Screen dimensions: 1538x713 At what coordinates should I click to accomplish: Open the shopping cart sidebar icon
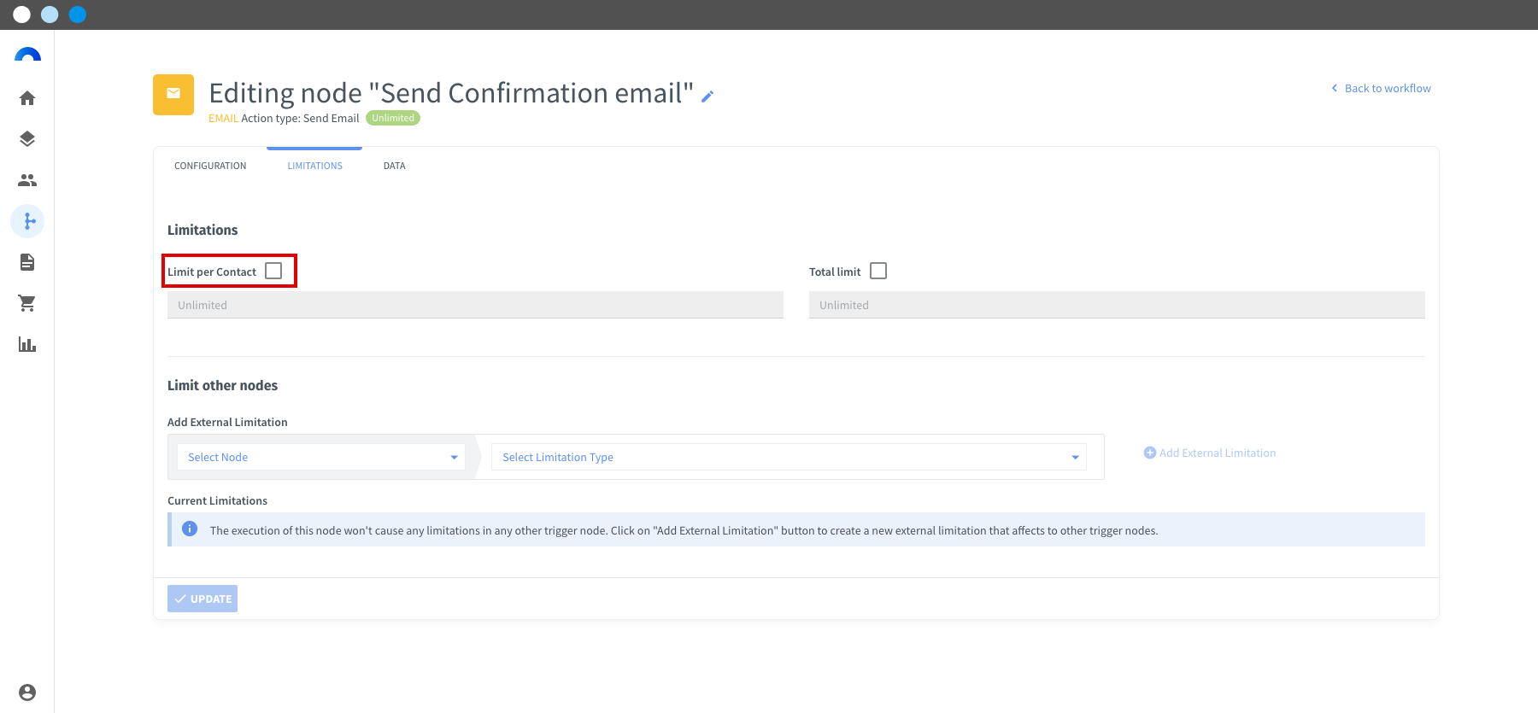coord(27,303)
